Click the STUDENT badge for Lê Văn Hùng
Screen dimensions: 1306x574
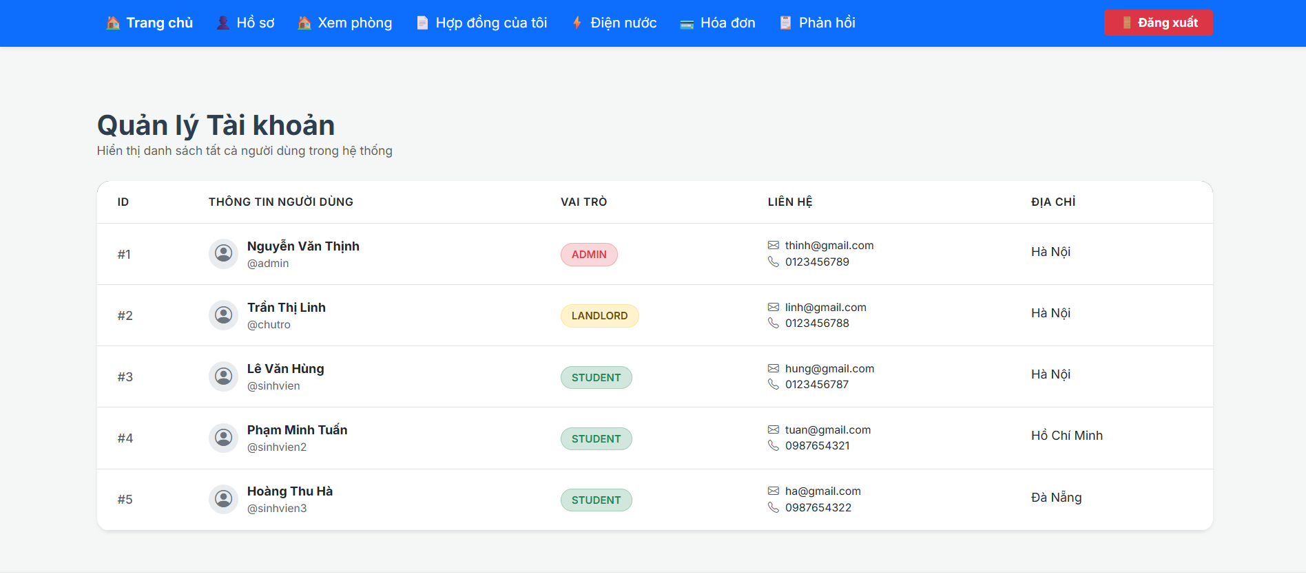pyautogui.click(x=596, y=377)
